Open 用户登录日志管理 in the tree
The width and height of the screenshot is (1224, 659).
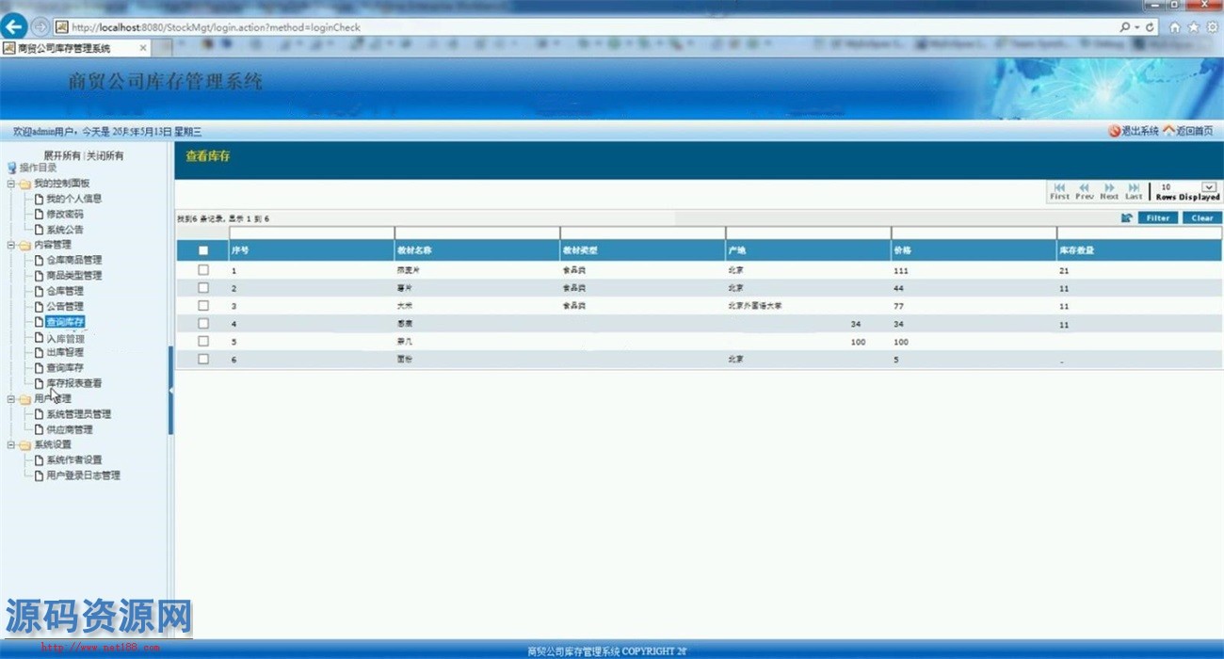point(84,475)
